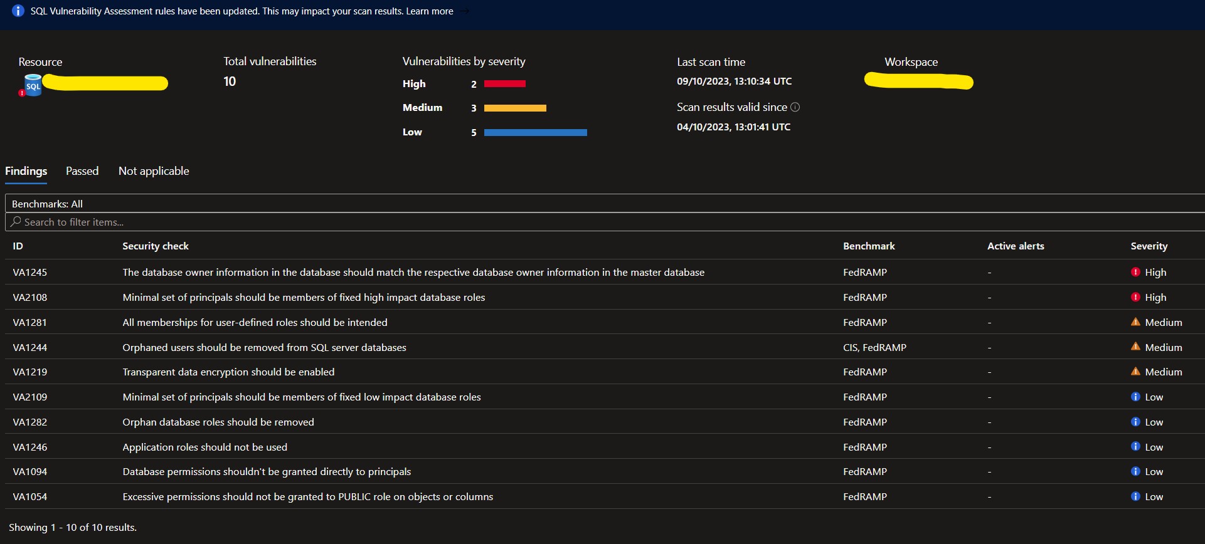This screenshot has width=1205, height=544.
Task: Open finding ID VA1094
Action: point(30,472)
